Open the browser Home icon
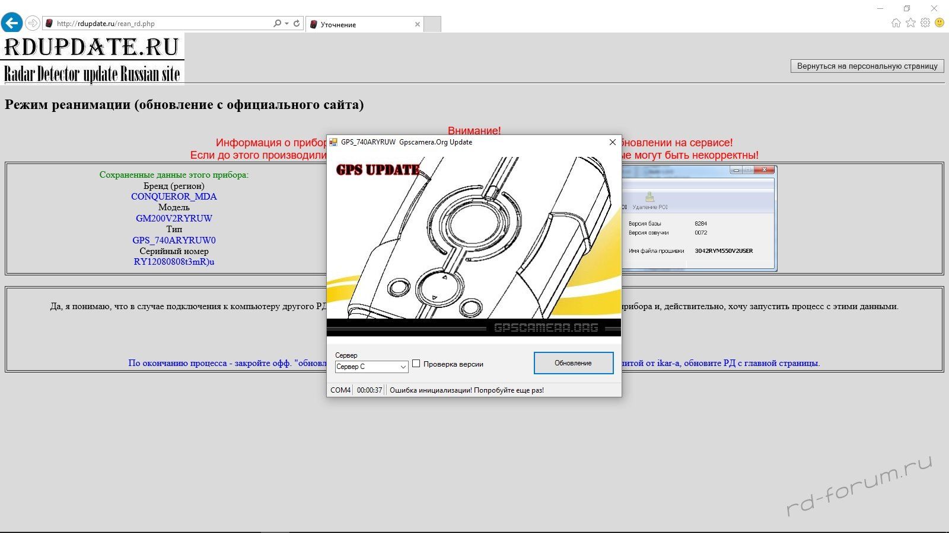The width and height of the screenshot is (949, 533). point(896,23)
